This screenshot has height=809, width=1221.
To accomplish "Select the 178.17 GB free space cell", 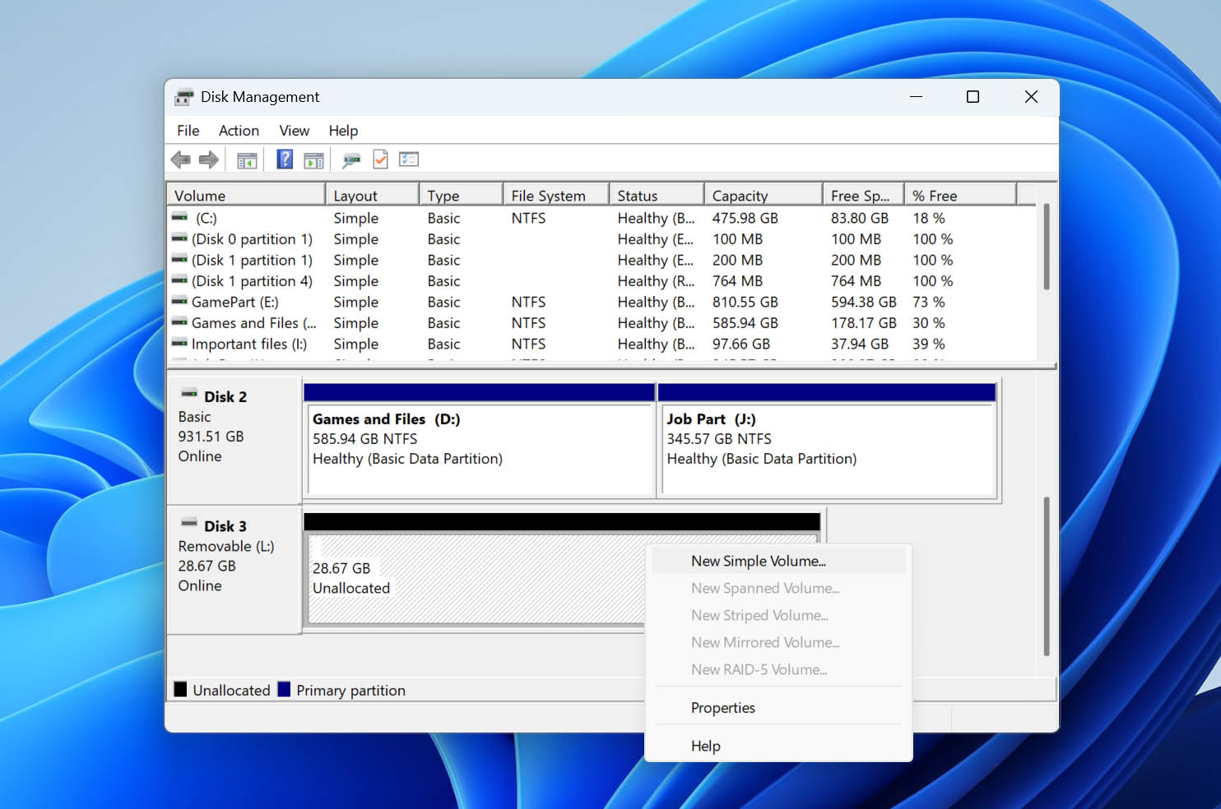I will click(x=863, y=322).
